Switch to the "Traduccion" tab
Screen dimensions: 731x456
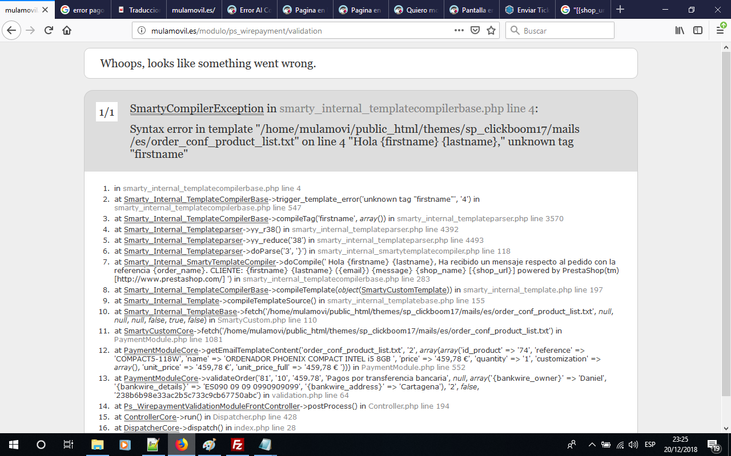coord(139,10)
